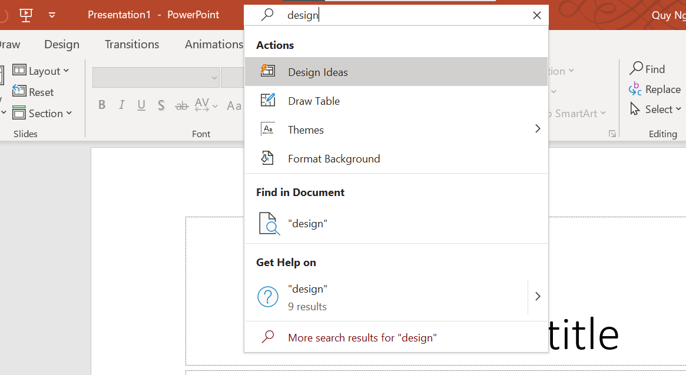
Task: Expand the Layout dropdown
Action: click(x=41, y=71)
